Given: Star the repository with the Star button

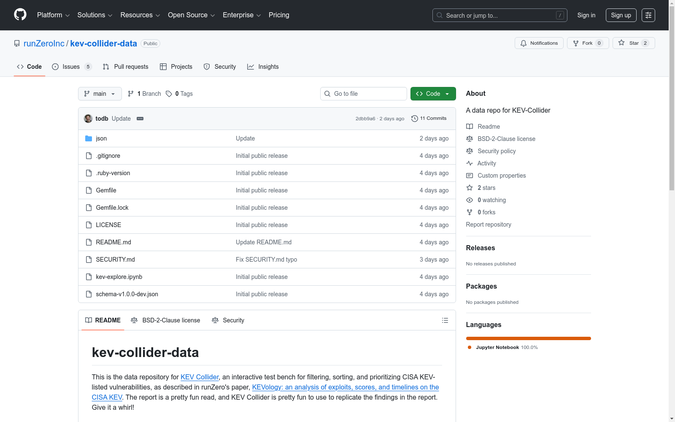Looking at the screenshot, I should pos(633,43).
